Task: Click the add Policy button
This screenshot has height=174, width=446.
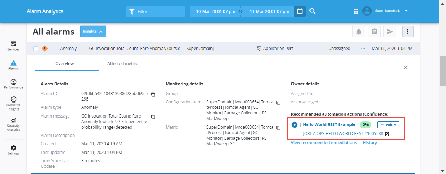Action: (388, 125)
